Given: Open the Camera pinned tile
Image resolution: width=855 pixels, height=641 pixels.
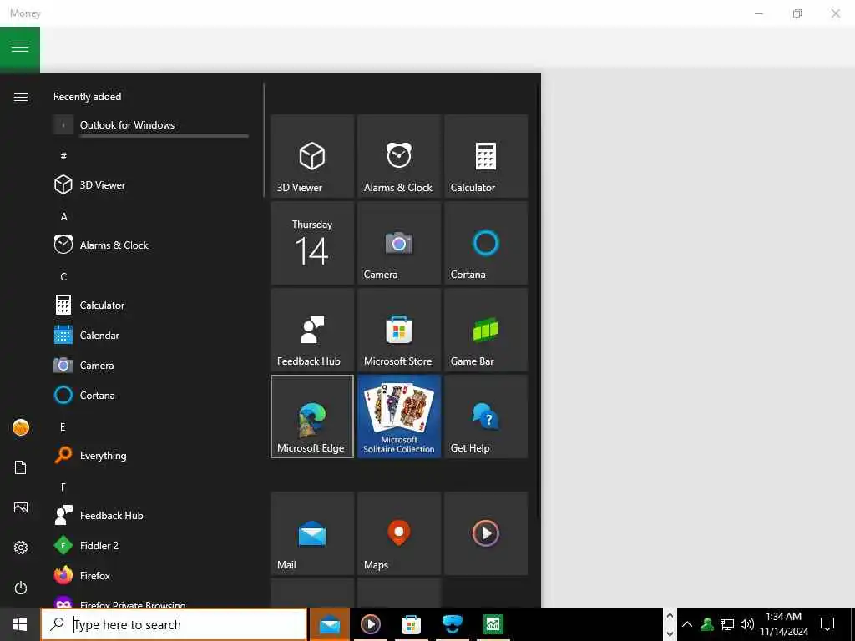Looking at the screenshot, I should 399,243.
